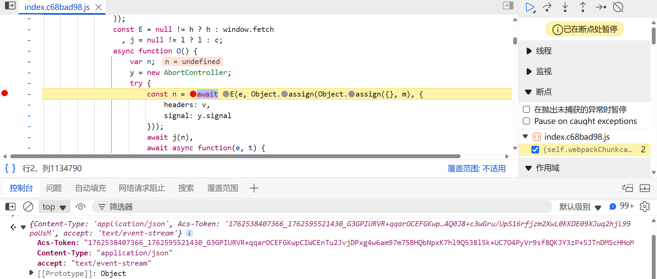Click the step into function icon

click(x=565, y=7)
